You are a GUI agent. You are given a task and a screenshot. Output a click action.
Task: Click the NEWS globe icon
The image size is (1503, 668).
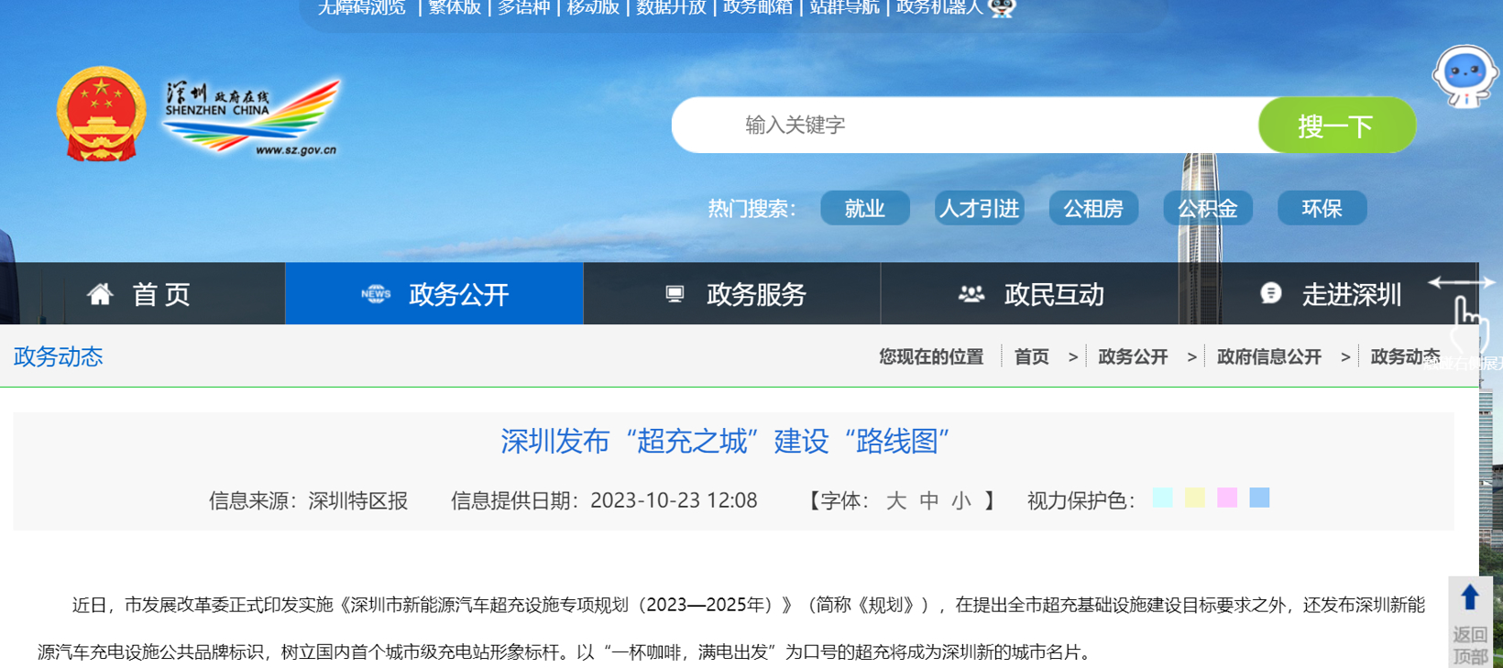(376, 294)
